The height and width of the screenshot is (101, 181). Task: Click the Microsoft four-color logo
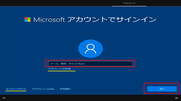click(28, 20)
